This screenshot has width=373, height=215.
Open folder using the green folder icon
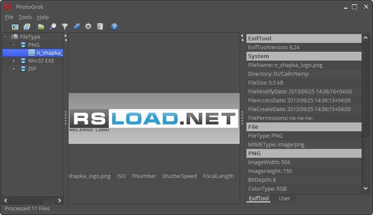pyautogui.click(x=41, y=27)
